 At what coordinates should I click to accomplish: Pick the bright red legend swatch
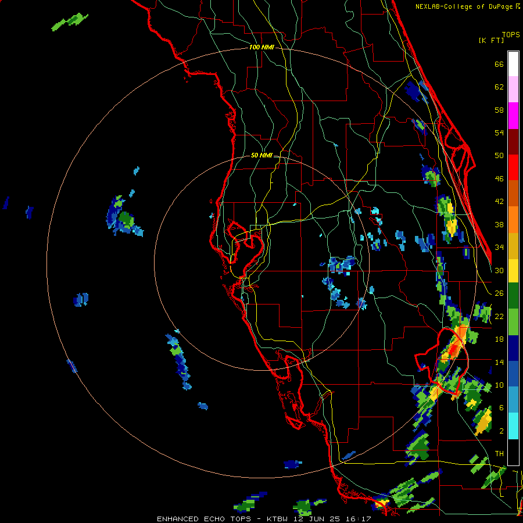pos(513,167)
